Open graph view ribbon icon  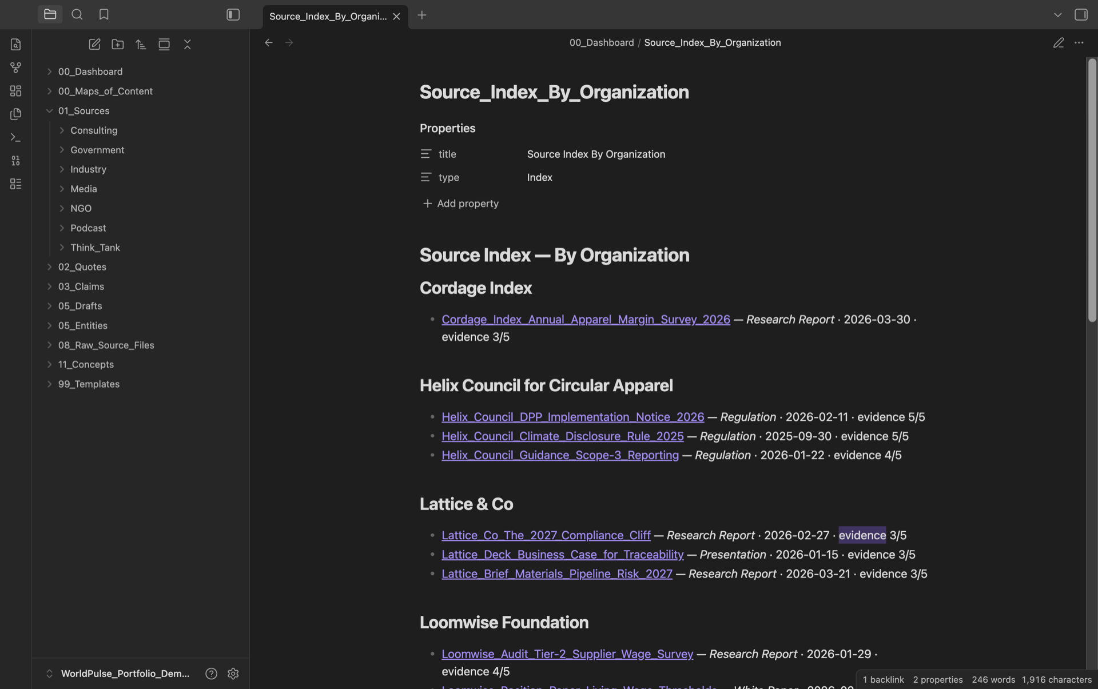pyautogui.click(x=15, y=67)
